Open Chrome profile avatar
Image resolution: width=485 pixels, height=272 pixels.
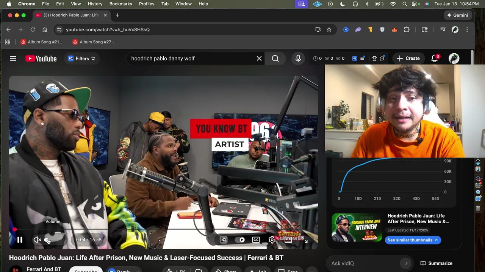(x=455, y=29)
